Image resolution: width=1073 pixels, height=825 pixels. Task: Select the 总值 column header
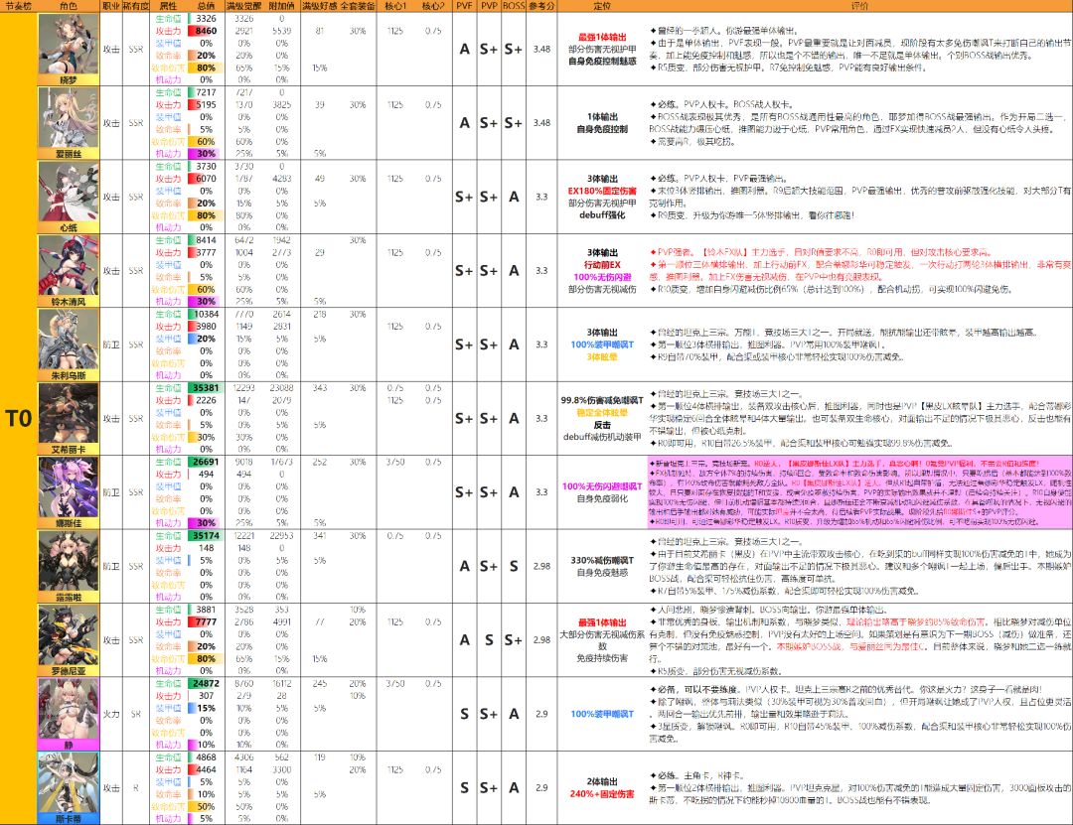(206, 6)
